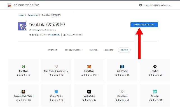Open the Binance Chain Wallet name
Screen dimensions: 180x108
[24, 96]
